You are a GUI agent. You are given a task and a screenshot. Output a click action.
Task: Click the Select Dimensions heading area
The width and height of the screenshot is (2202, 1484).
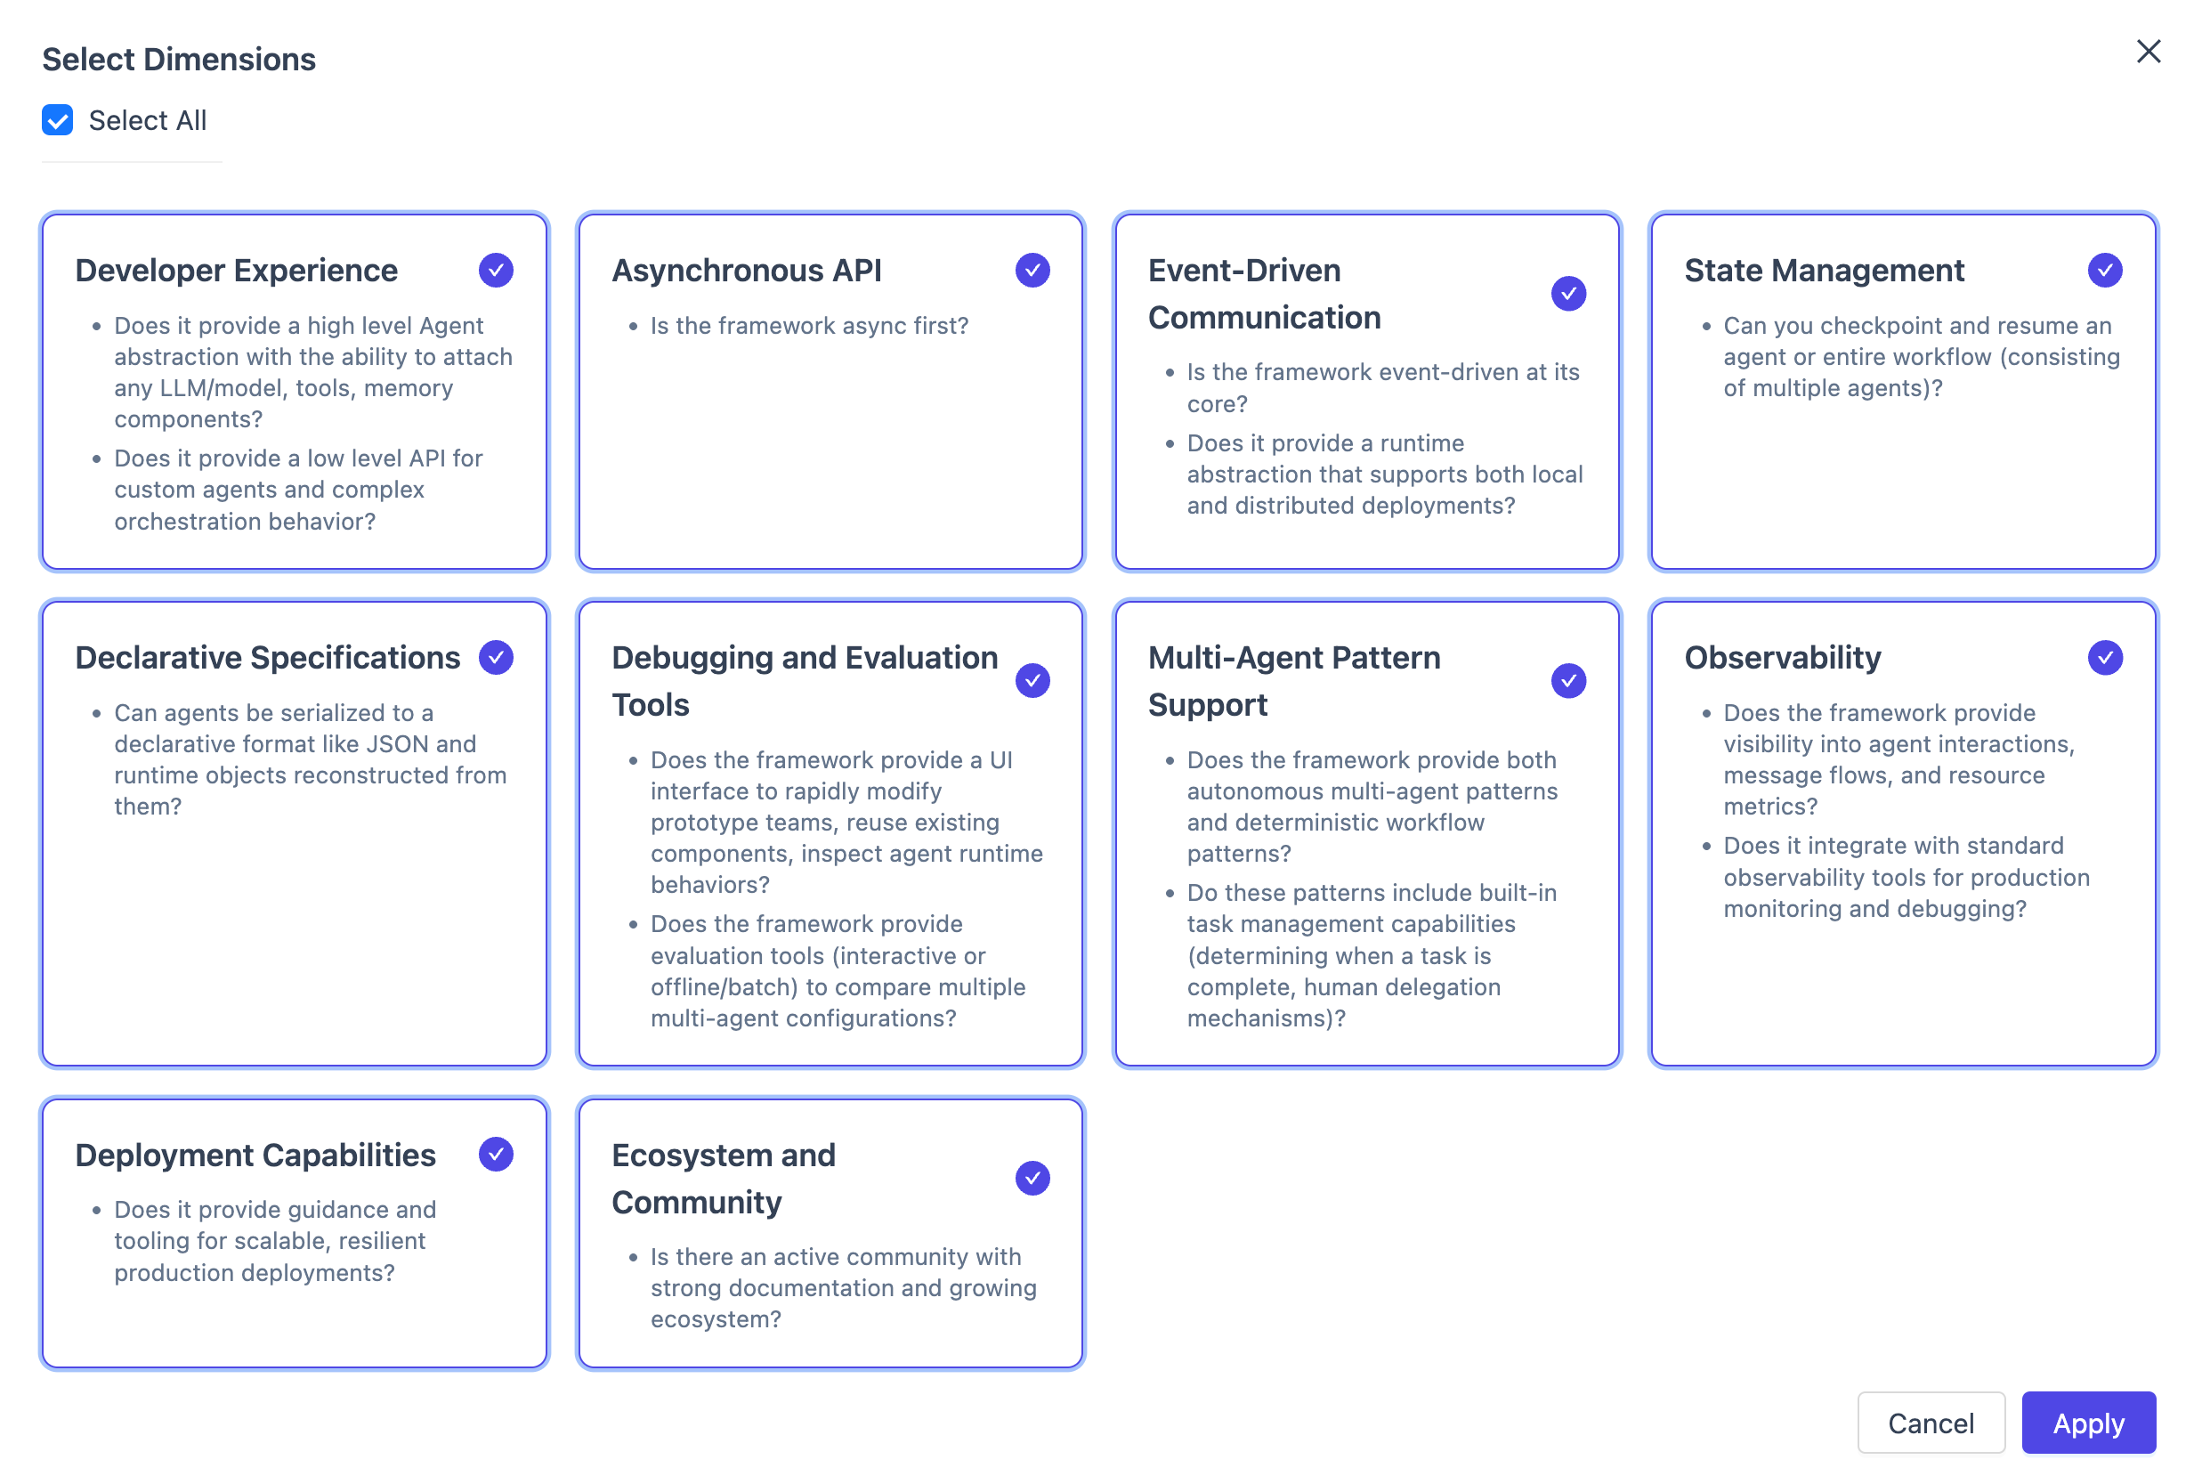pyautogui.click(x=178, y=59)
